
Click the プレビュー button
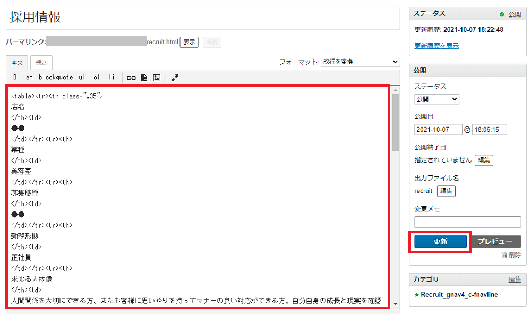point(495,242)
